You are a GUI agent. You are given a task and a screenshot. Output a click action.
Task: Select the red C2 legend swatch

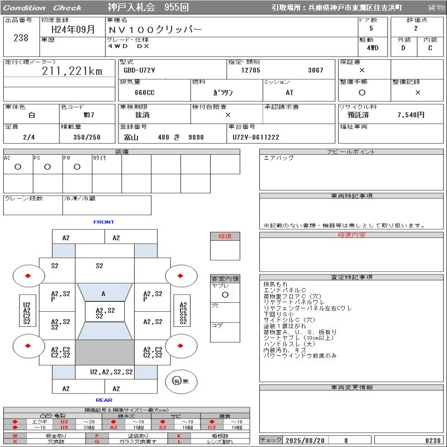212,427
